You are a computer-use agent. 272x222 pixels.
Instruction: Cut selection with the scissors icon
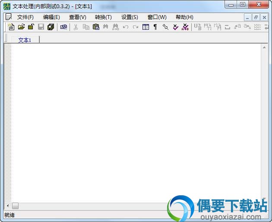point(76,27)
